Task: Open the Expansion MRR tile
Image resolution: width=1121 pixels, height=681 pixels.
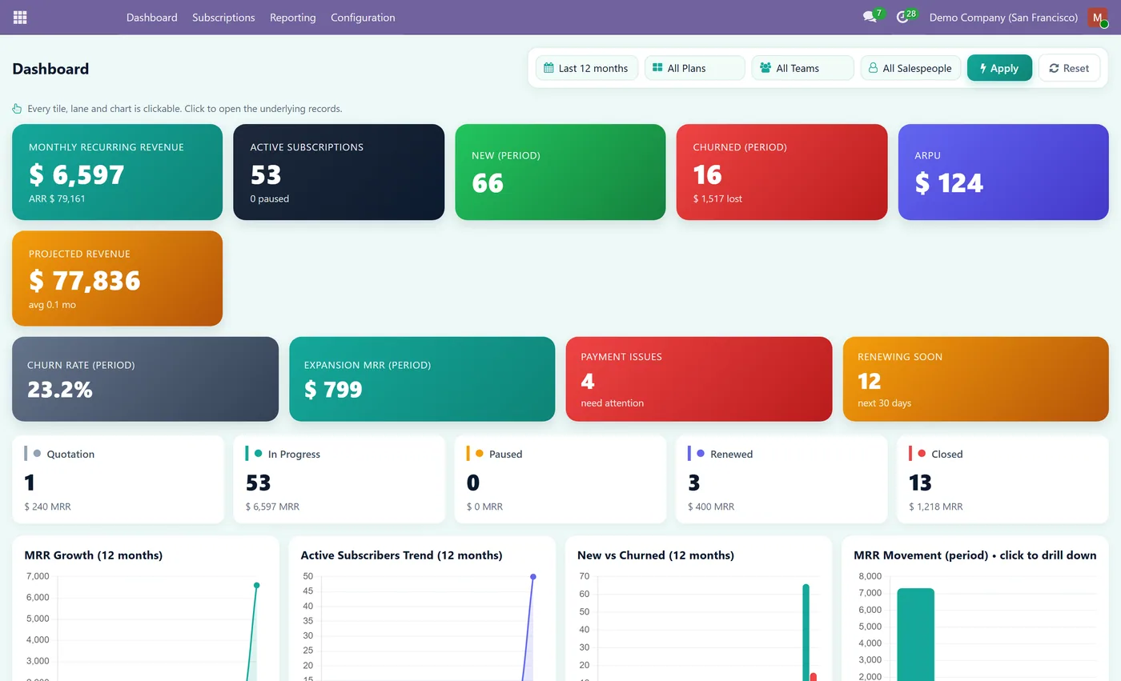Action: [422, 379]
